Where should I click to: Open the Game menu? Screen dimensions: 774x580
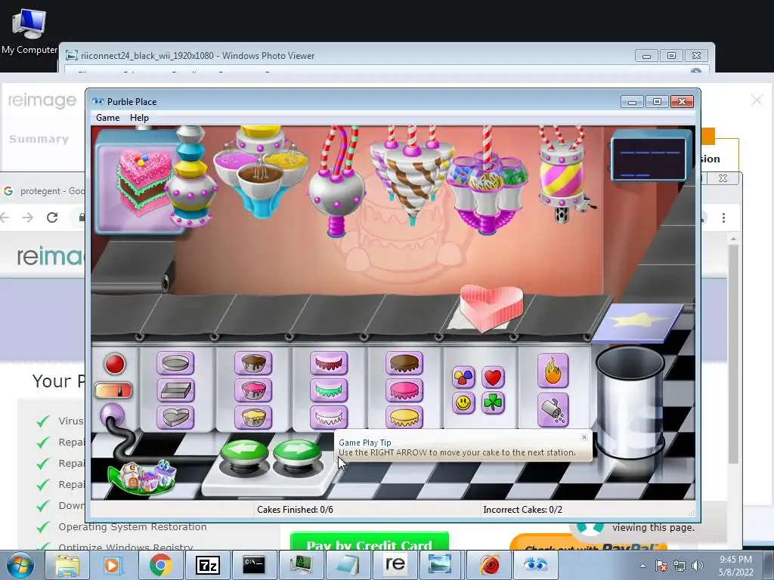(x=107, y=117)
